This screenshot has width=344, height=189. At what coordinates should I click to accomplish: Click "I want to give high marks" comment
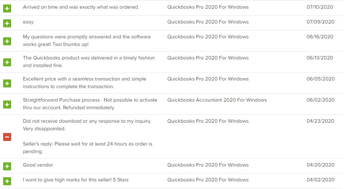click(76, 180)
